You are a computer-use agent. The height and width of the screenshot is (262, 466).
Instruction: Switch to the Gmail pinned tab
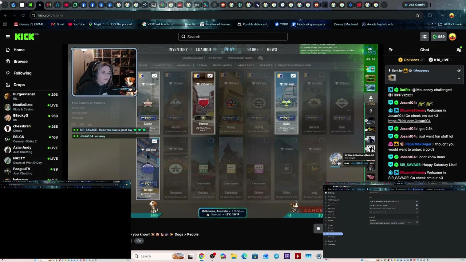point(48,5)
